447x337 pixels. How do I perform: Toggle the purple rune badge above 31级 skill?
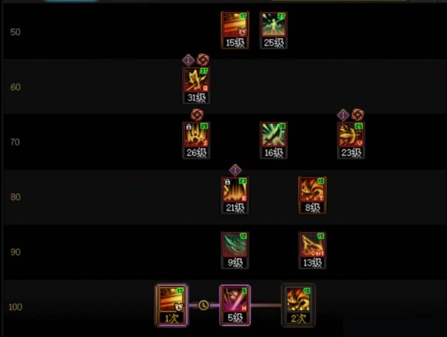(x=188, y=60)
